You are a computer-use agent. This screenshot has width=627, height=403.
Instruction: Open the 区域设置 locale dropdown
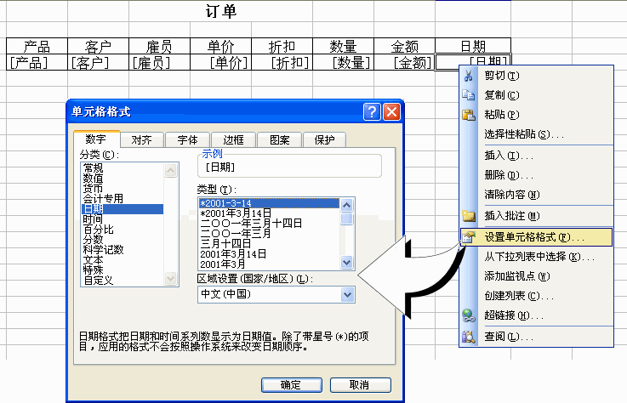[346, 294]
